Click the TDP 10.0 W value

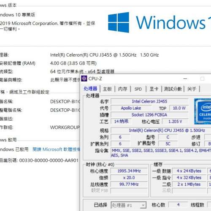[179, 108]
